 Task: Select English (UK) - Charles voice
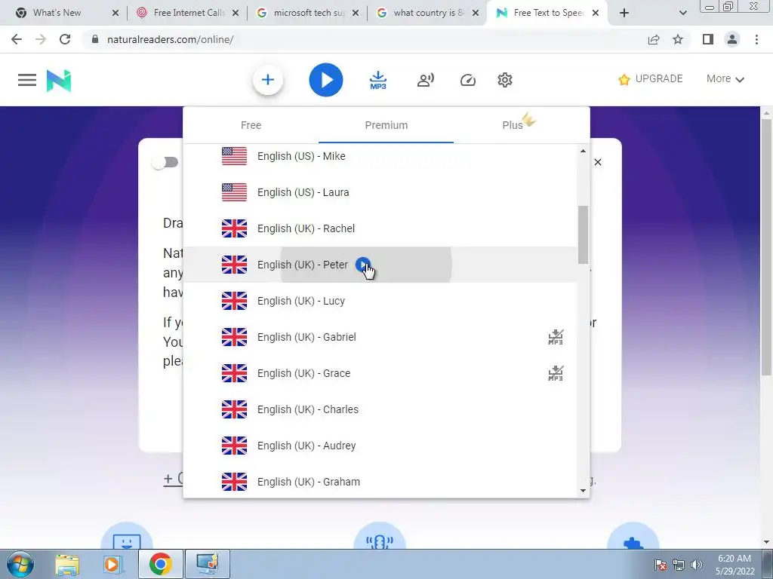[x=380, y=409]
